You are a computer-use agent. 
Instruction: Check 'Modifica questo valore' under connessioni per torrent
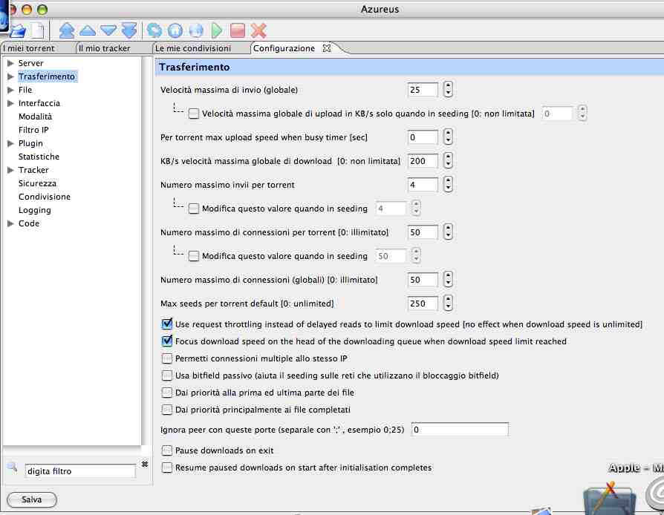click(194, 256)
